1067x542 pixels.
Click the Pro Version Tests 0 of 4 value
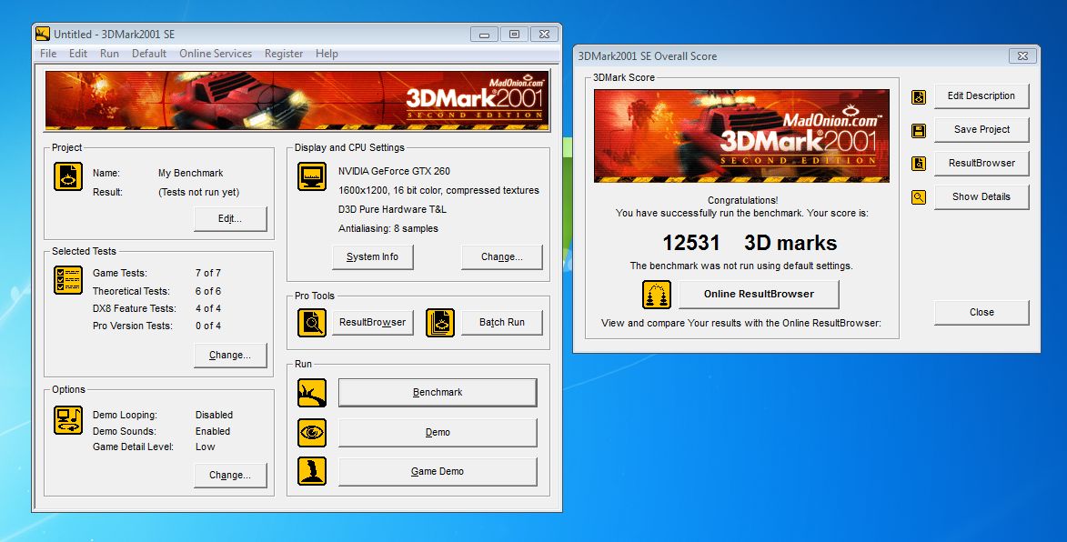click(x=208, y=326)
